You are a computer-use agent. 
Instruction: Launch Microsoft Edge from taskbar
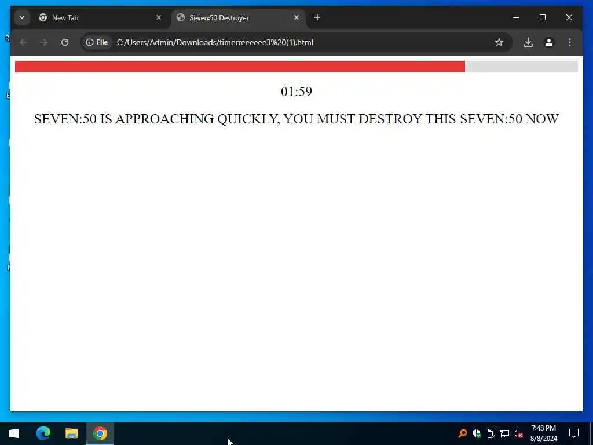pos(43,433)
